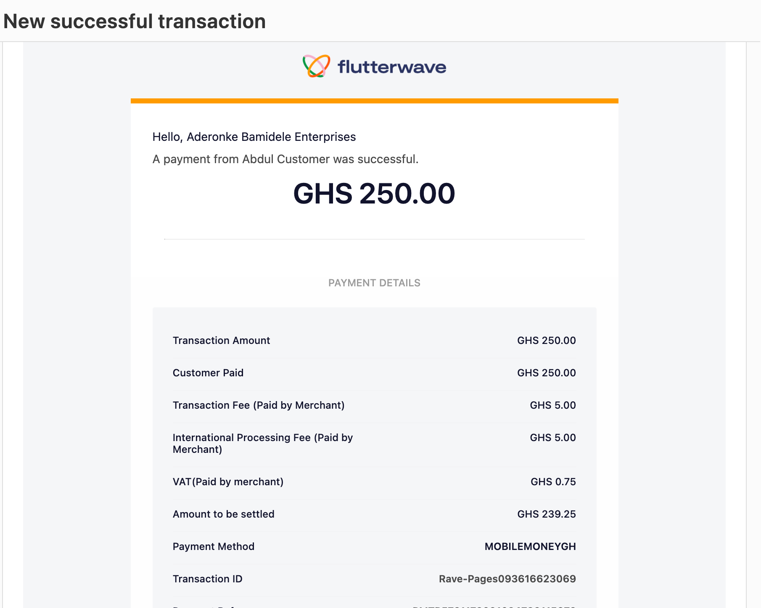761x608 pixels.
Task: Click the Amount to be settled label
Action: 223,514
